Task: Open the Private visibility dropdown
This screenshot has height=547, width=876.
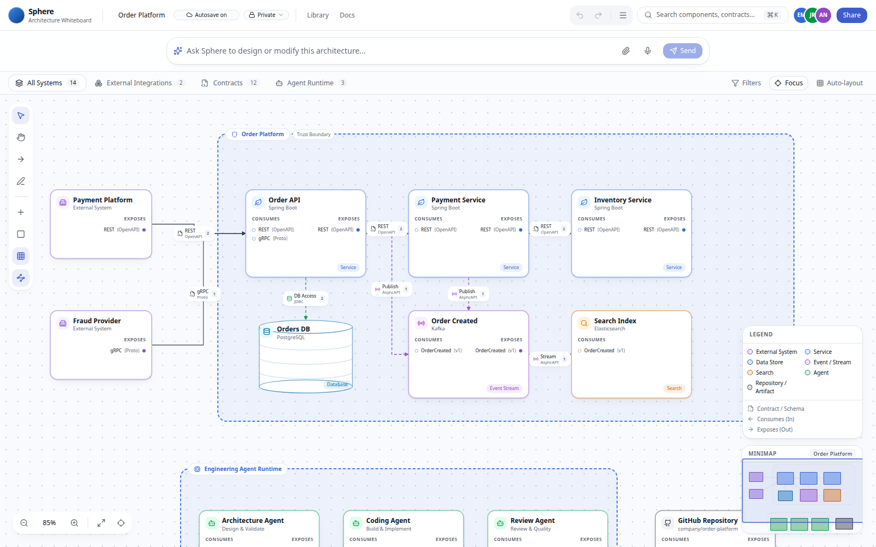Action: 266,15
